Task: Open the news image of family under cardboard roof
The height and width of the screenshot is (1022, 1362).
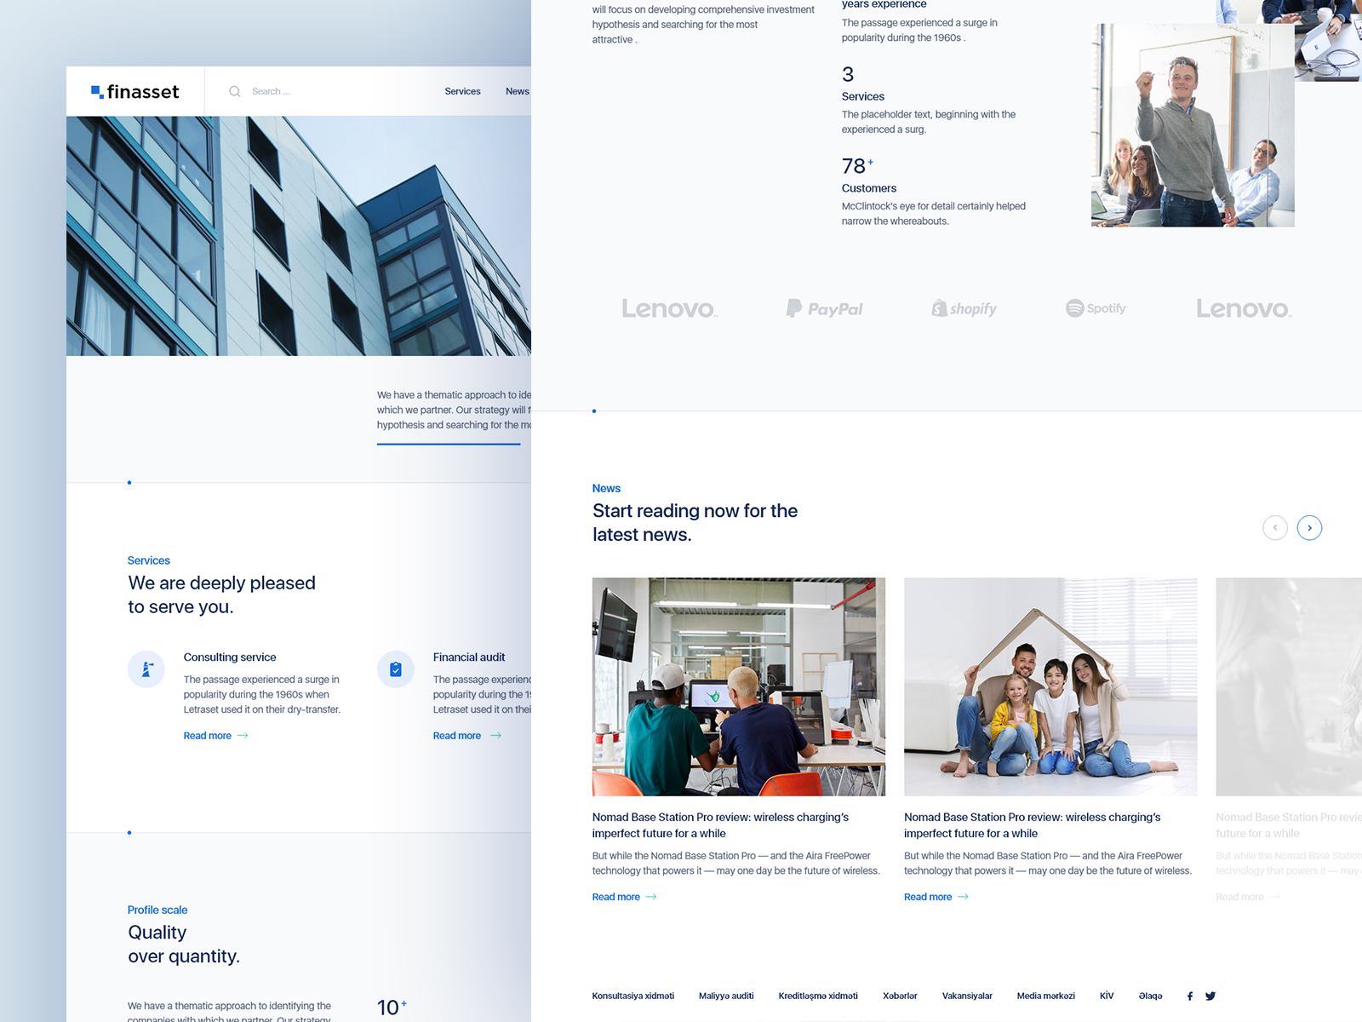Action: tap(1050, 687)
